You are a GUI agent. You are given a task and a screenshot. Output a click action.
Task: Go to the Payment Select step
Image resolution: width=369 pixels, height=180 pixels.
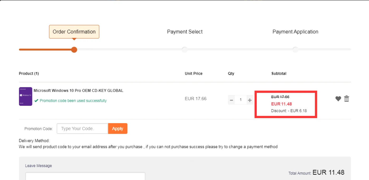185,32
